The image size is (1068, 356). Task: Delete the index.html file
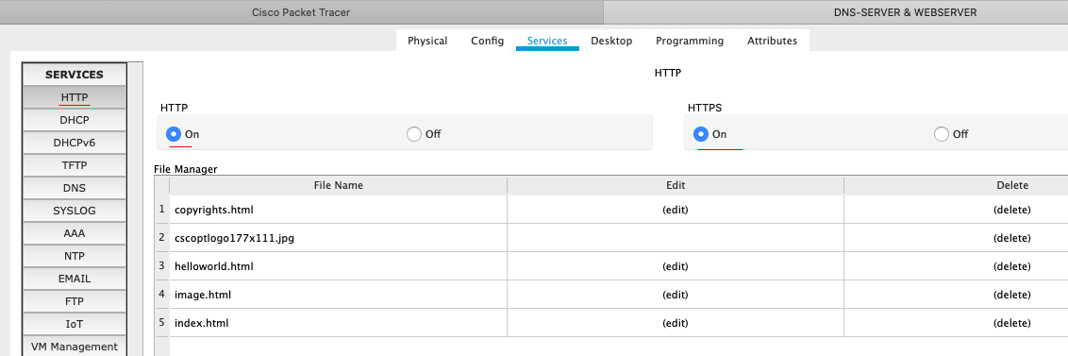[1011, 323]
